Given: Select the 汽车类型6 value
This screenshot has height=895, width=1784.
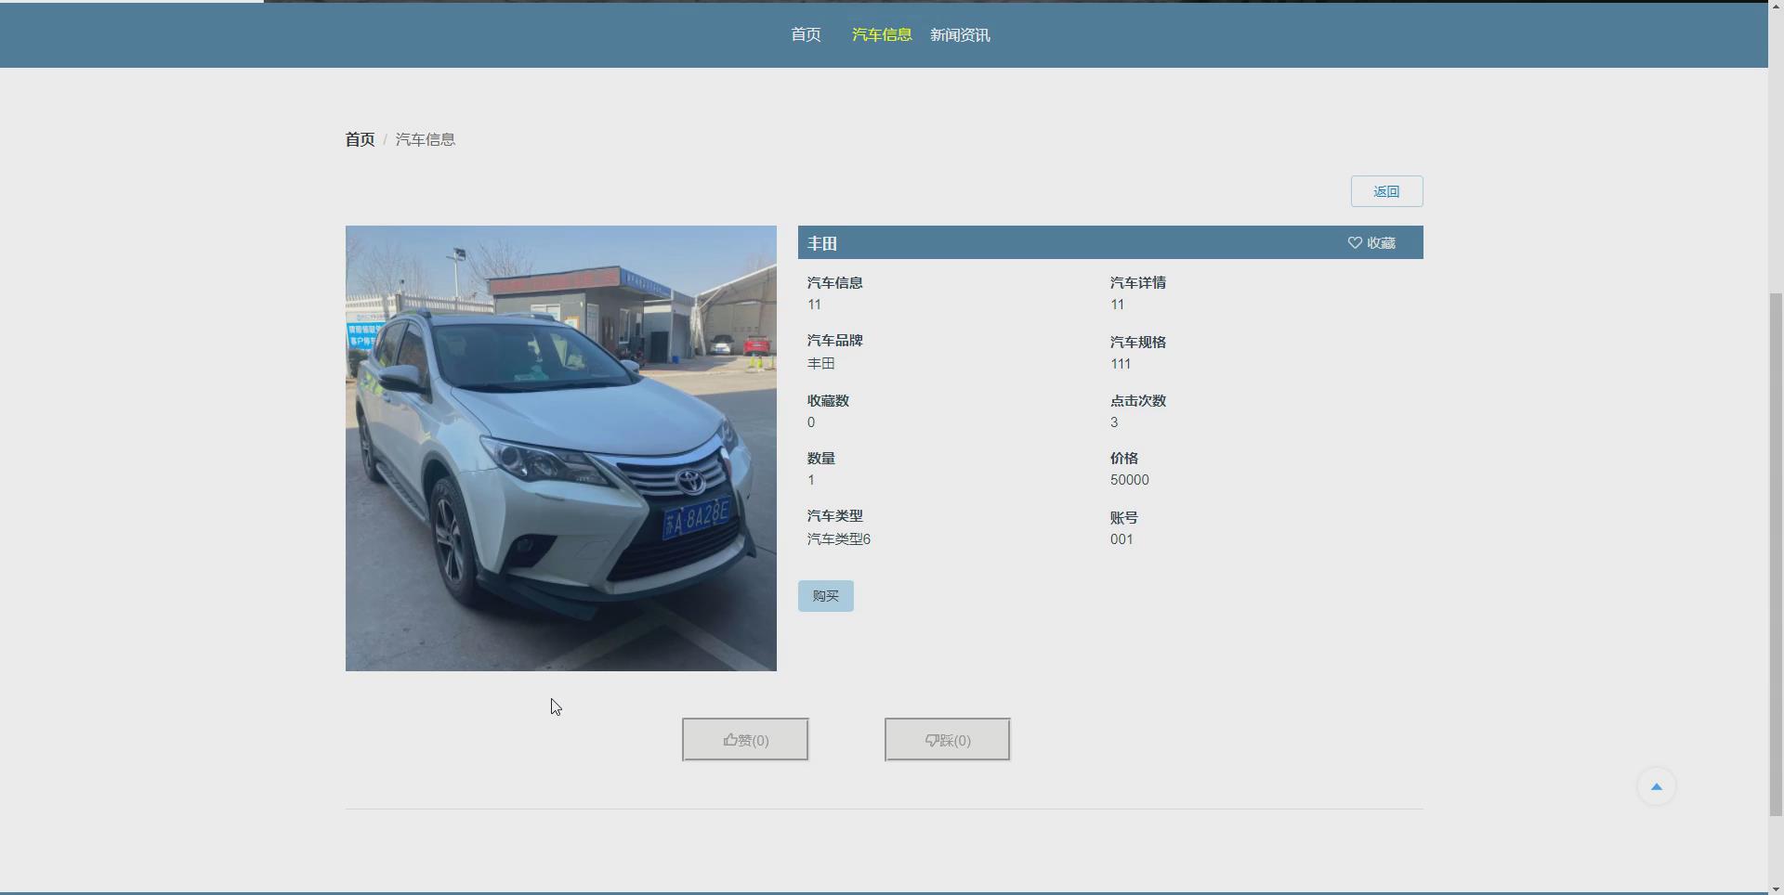Looking at the screenshot, I should (838, 539).
